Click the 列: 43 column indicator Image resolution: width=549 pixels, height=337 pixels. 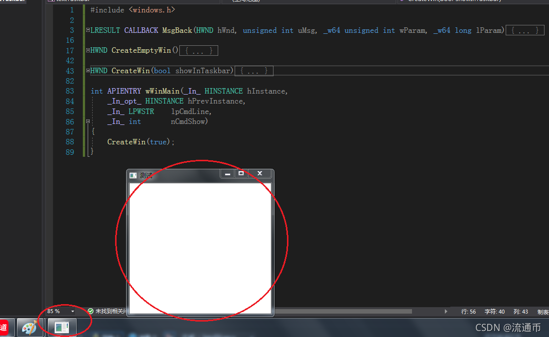point(521,312)
